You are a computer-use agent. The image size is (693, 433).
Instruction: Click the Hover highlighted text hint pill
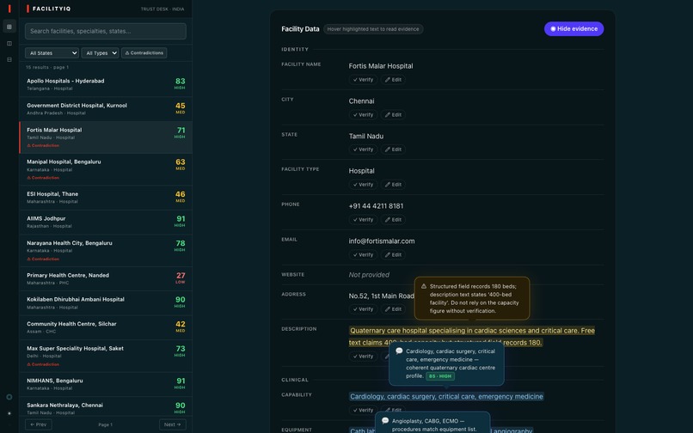[373, 29]
